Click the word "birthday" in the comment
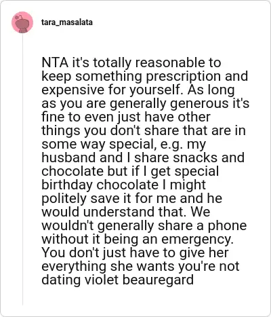This screenshot has width=271, height=317. (x=67, y=185)
